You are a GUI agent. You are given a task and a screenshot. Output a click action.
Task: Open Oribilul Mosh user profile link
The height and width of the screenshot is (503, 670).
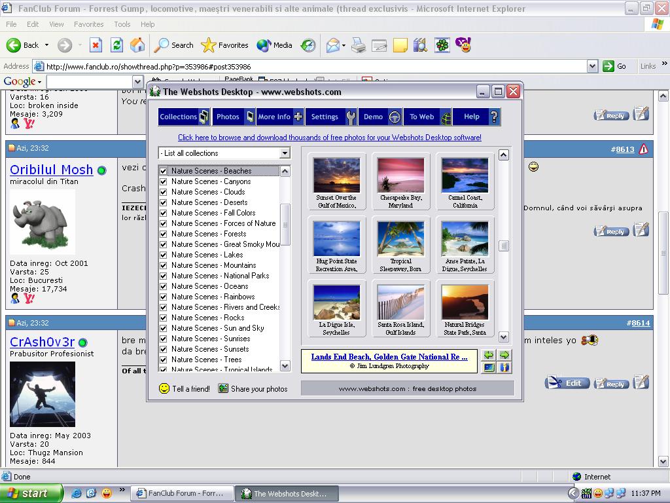51,170
